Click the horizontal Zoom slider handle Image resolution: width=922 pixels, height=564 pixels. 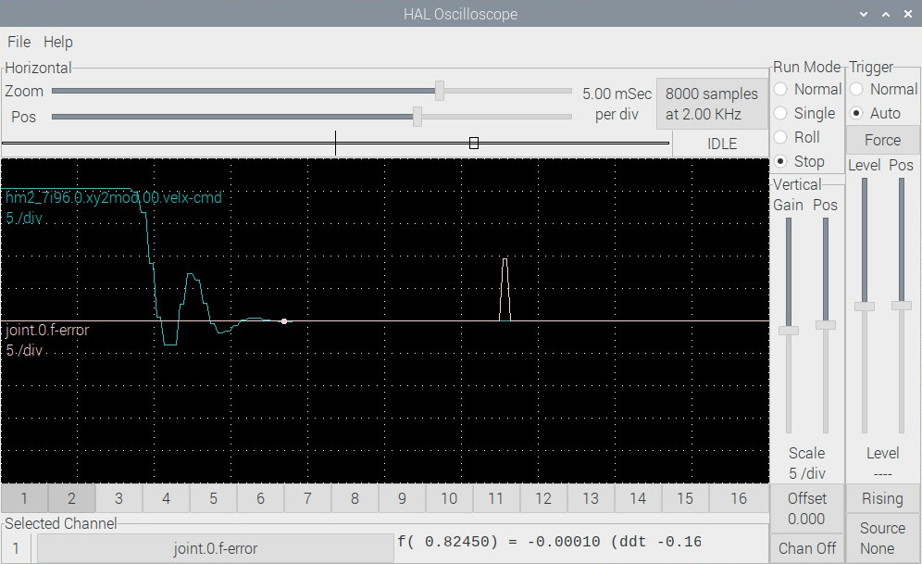[x=439, y=91]
